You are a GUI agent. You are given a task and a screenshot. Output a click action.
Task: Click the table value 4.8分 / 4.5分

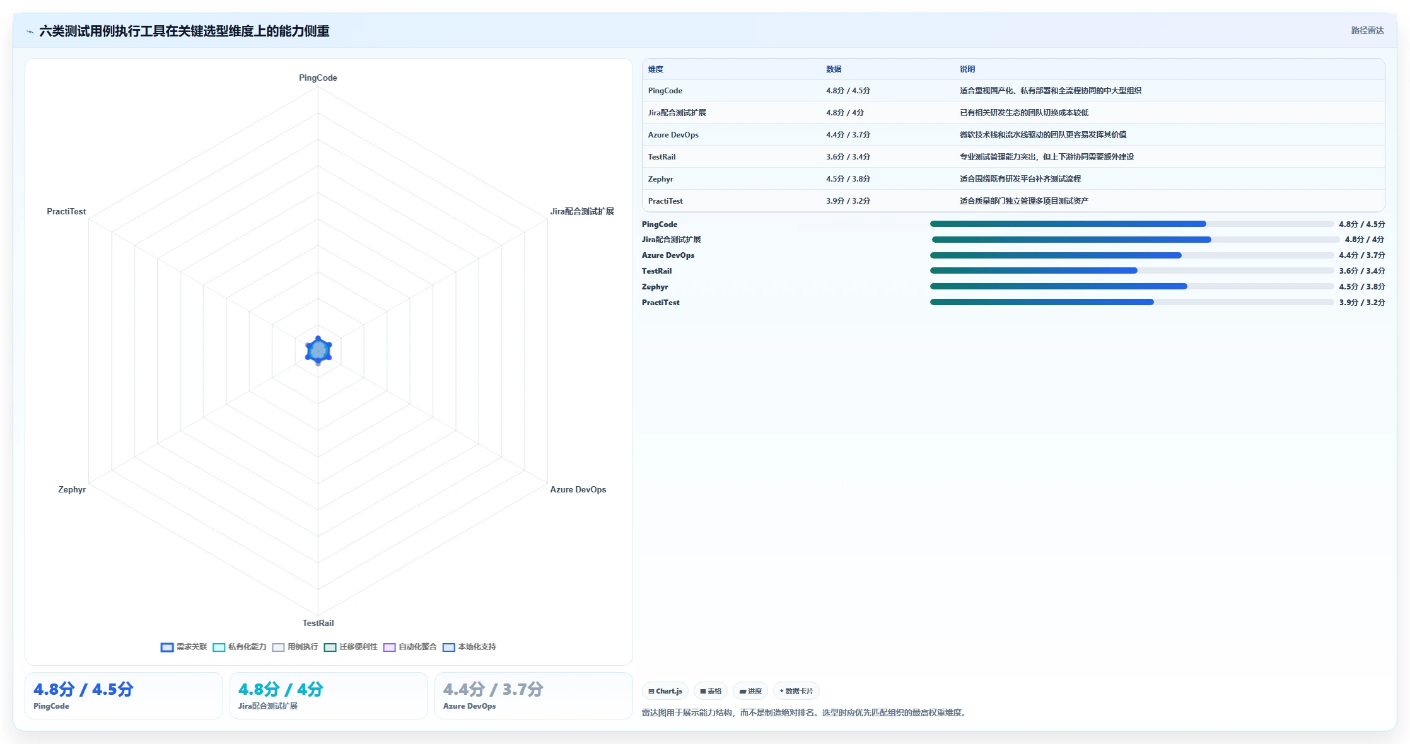click(848, 91)
